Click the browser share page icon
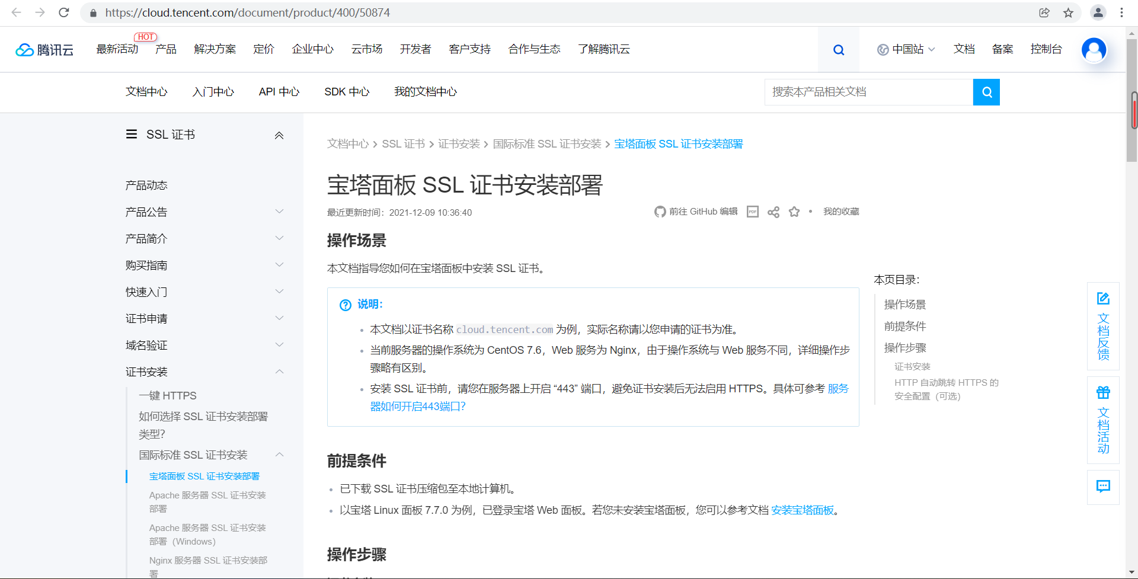This screenshot has width=1138, height=579. coord(1044,12)
